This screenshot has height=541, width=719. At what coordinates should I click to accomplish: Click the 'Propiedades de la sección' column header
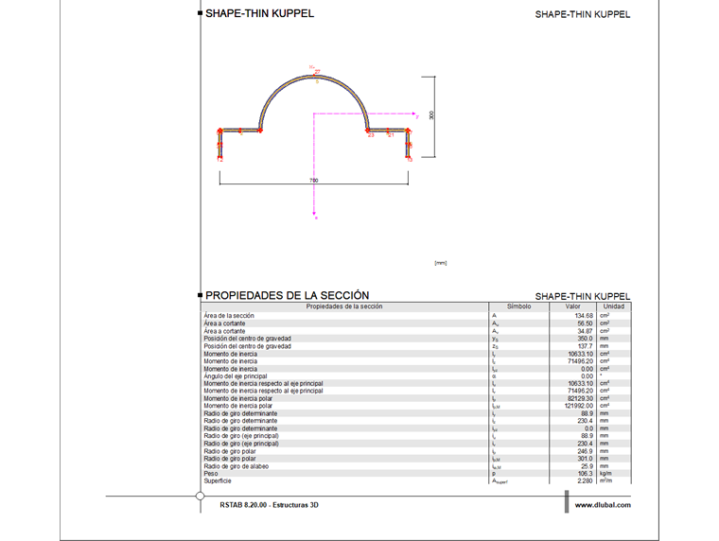(344, 306)
